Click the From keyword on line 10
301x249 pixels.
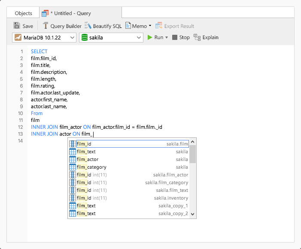(36, 113)
